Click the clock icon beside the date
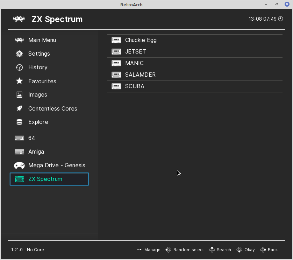The height and width of the screenshot is (260, 293). pos(280,19)
